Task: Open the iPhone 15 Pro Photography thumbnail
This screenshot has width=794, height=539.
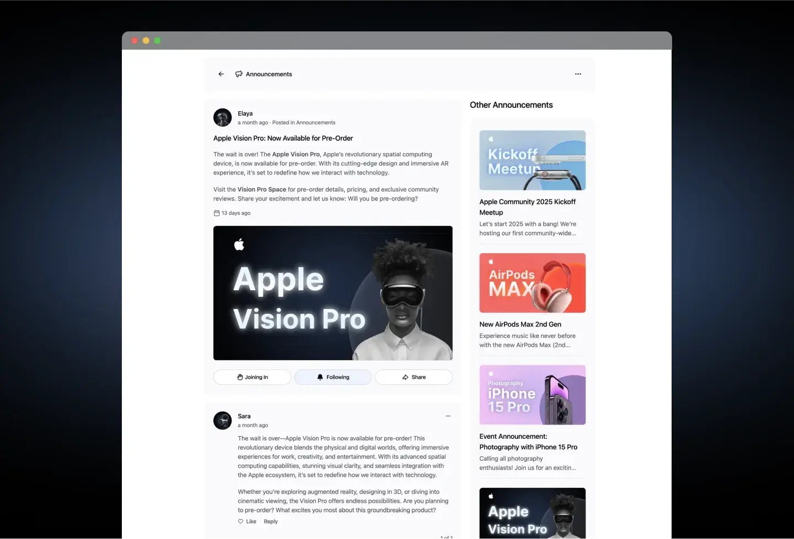Action: pos(533,395)
